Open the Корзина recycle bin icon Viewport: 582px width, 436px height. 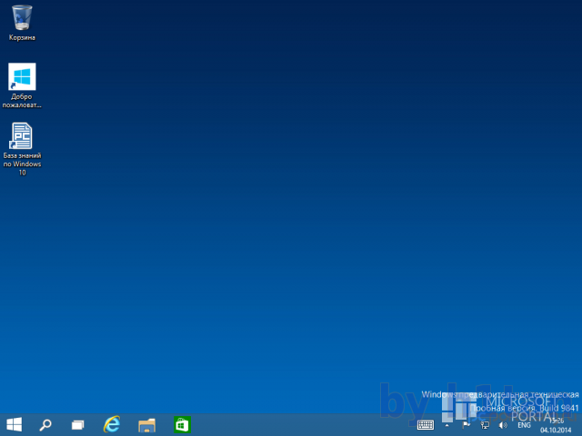click(22, 22)
